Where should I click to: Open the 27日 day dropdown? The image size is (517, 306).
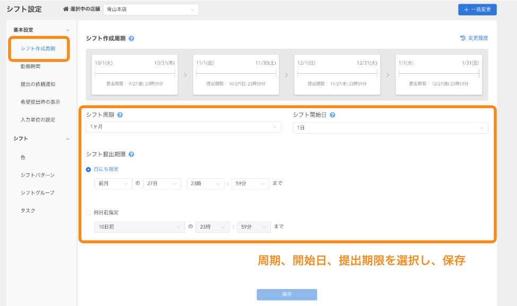tap(162, 183)
